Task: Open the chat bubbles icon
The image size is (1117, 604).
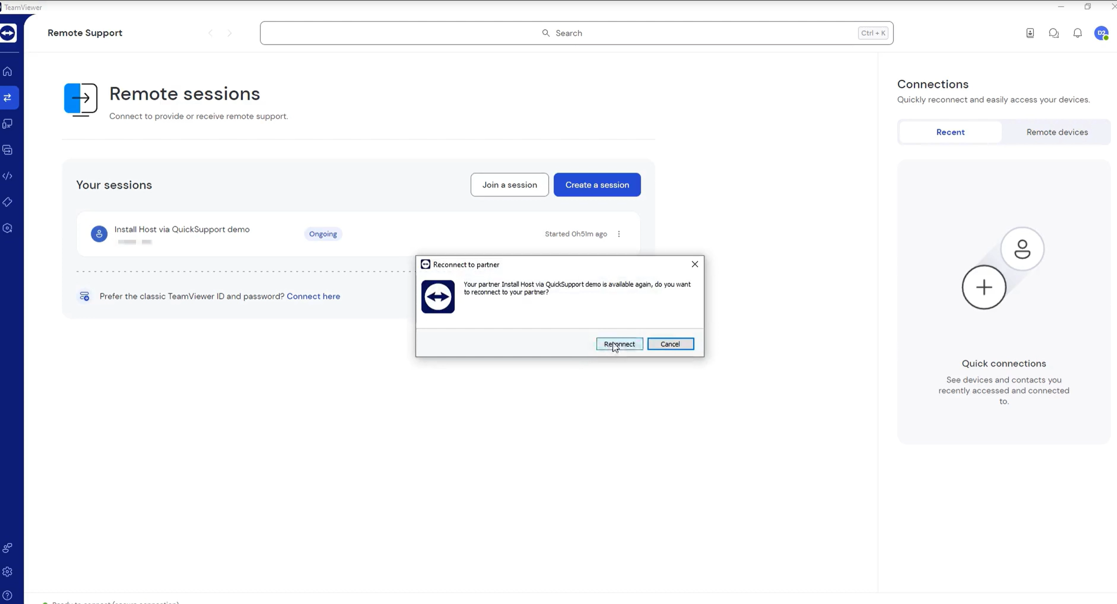Action: [x=1053, y=33]
